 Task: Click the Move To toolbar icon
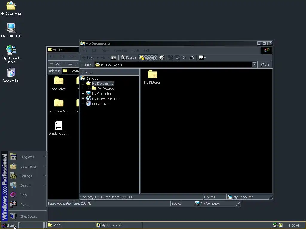[171, 58]
